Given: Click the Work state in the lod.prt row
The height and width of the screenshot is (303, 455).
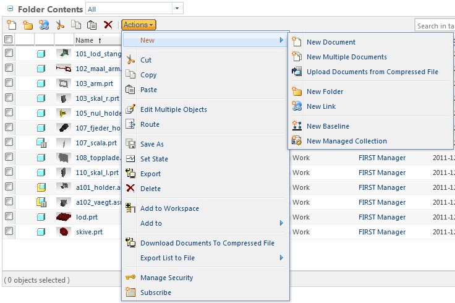Looking at the screenshot, I should click(x=301, y=217).
